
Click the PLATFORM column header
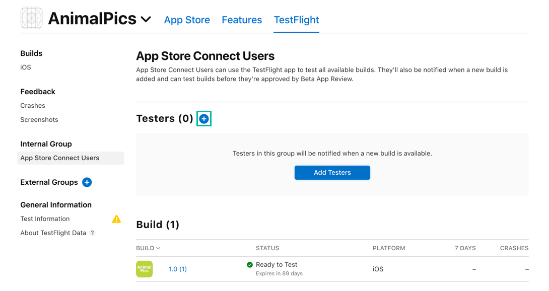(x=389, y=248)
